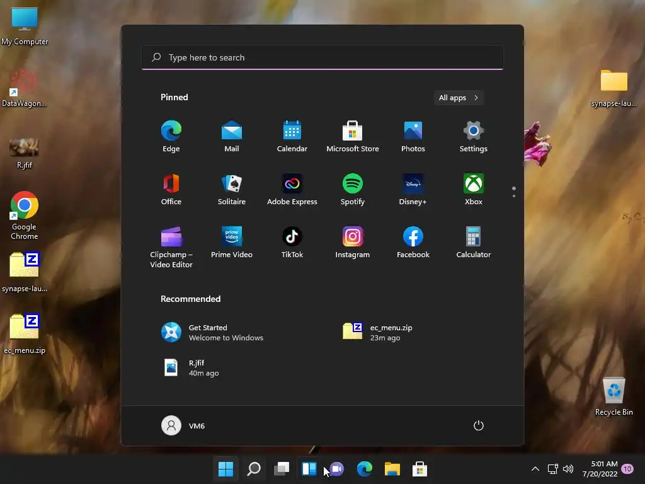The width and height of the screenshot is (645, 484).
Task: Open Microsoft Store pinned tile
Action: (353, 137)
